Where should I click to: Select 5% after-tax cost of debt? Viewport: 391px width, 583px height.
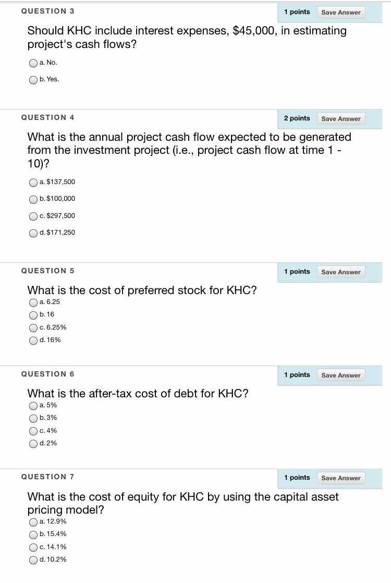pos(33,405)
